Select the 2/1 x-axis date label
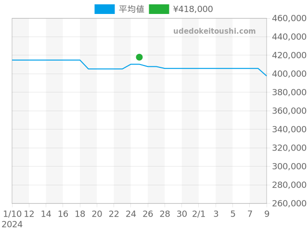This screenshot has width=308, height=231. click(x=199, y=214)
